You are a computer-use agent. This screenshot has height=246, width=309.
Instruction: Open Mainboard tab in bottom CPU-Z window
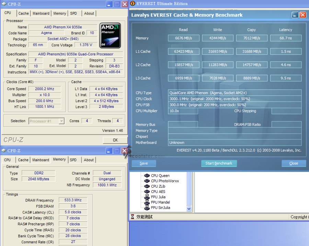pyautogui.click(x=41, y=160)
